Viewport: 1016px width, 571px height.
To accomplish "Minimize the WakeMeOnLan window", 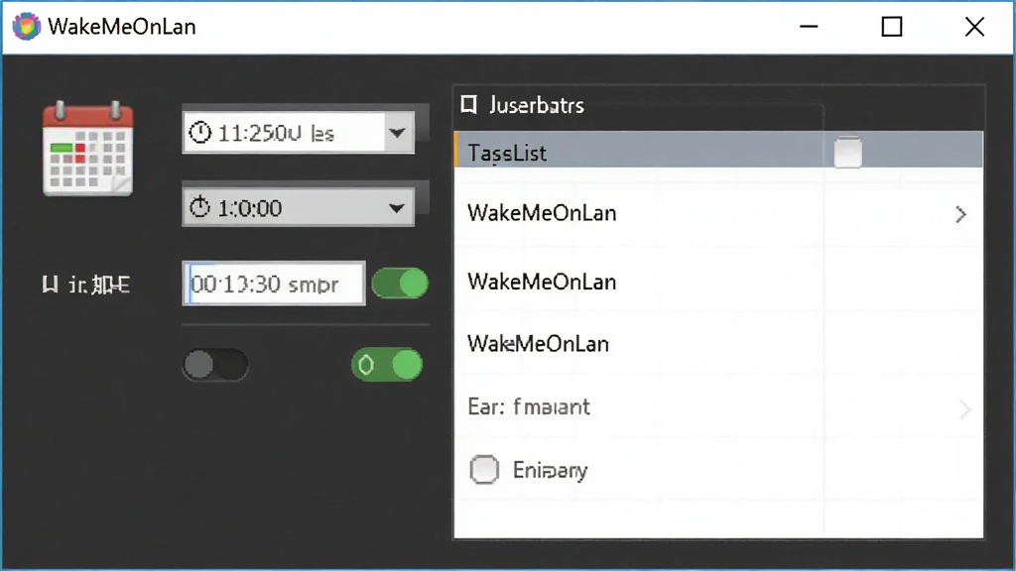I will [809, 27].
